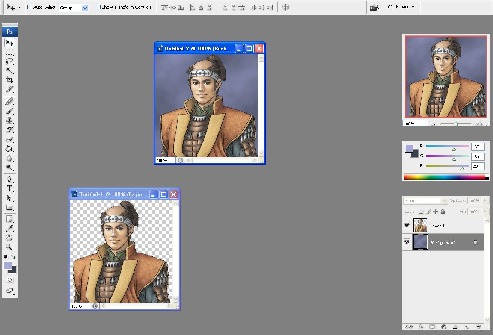The width and height of the screenshot is (493, 335).
Task: Select the Rectangular Marquee tool
Action: 9,52
